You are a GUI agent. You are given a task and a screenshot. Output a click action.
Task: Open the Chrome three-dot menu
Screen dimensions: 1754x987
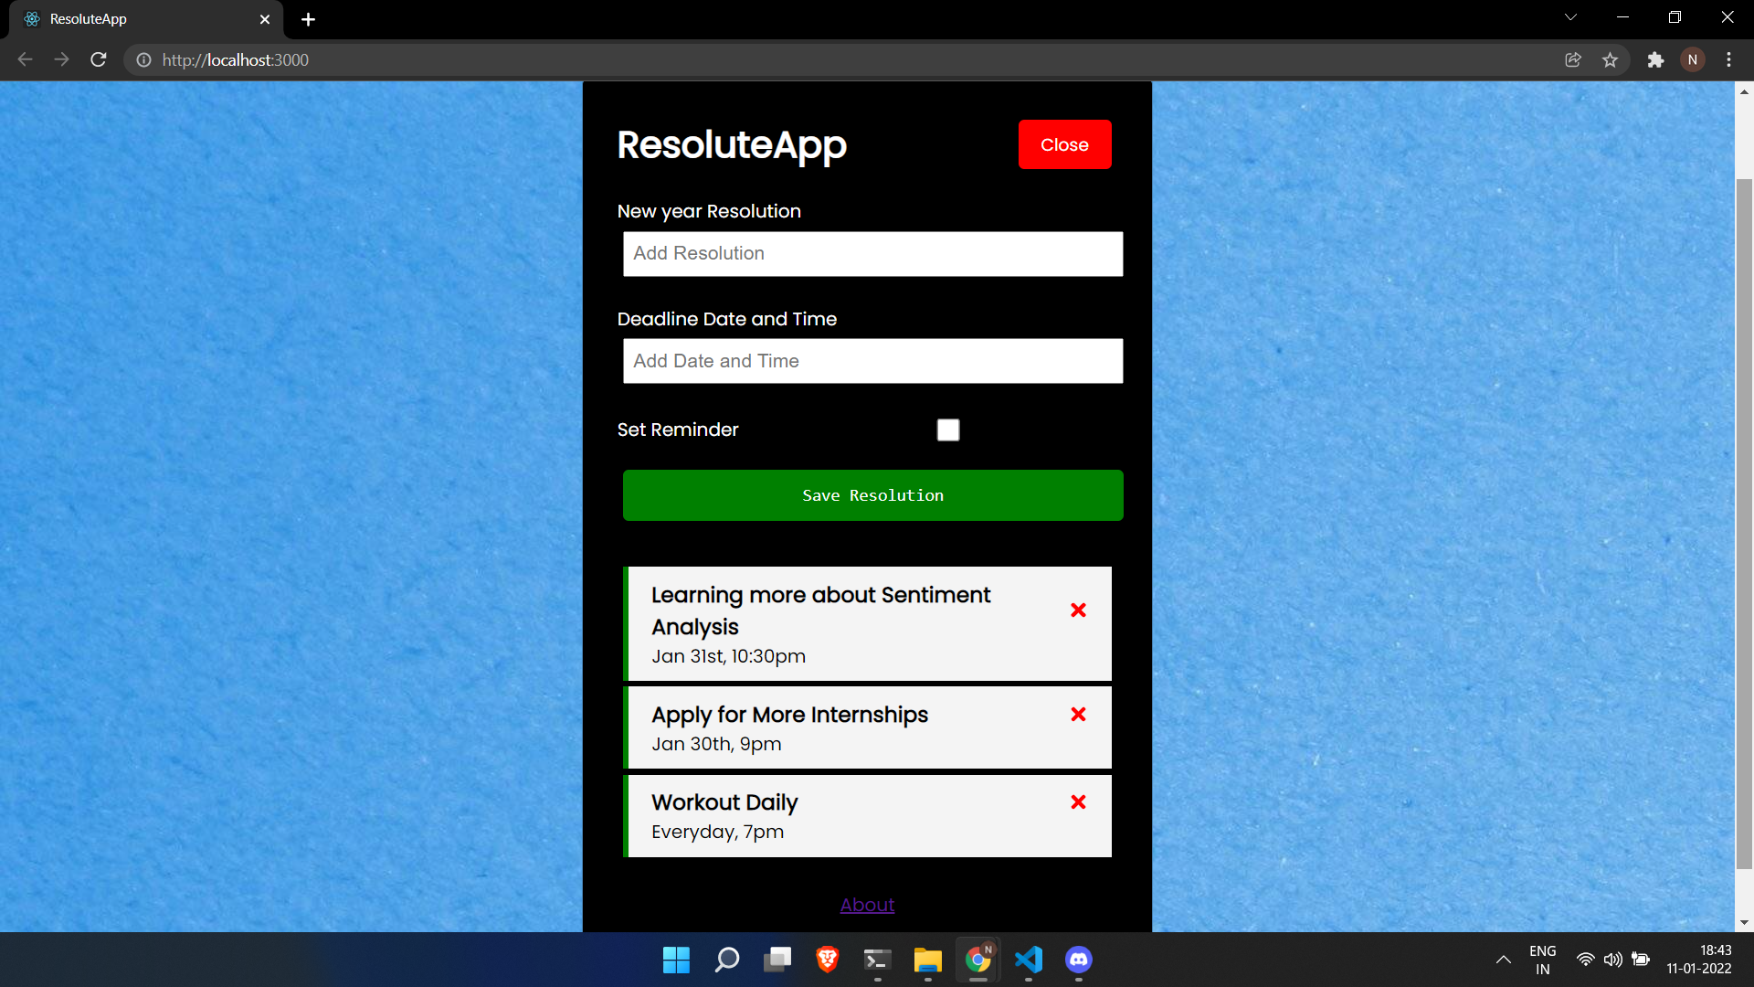click(x=1728, y=60)
